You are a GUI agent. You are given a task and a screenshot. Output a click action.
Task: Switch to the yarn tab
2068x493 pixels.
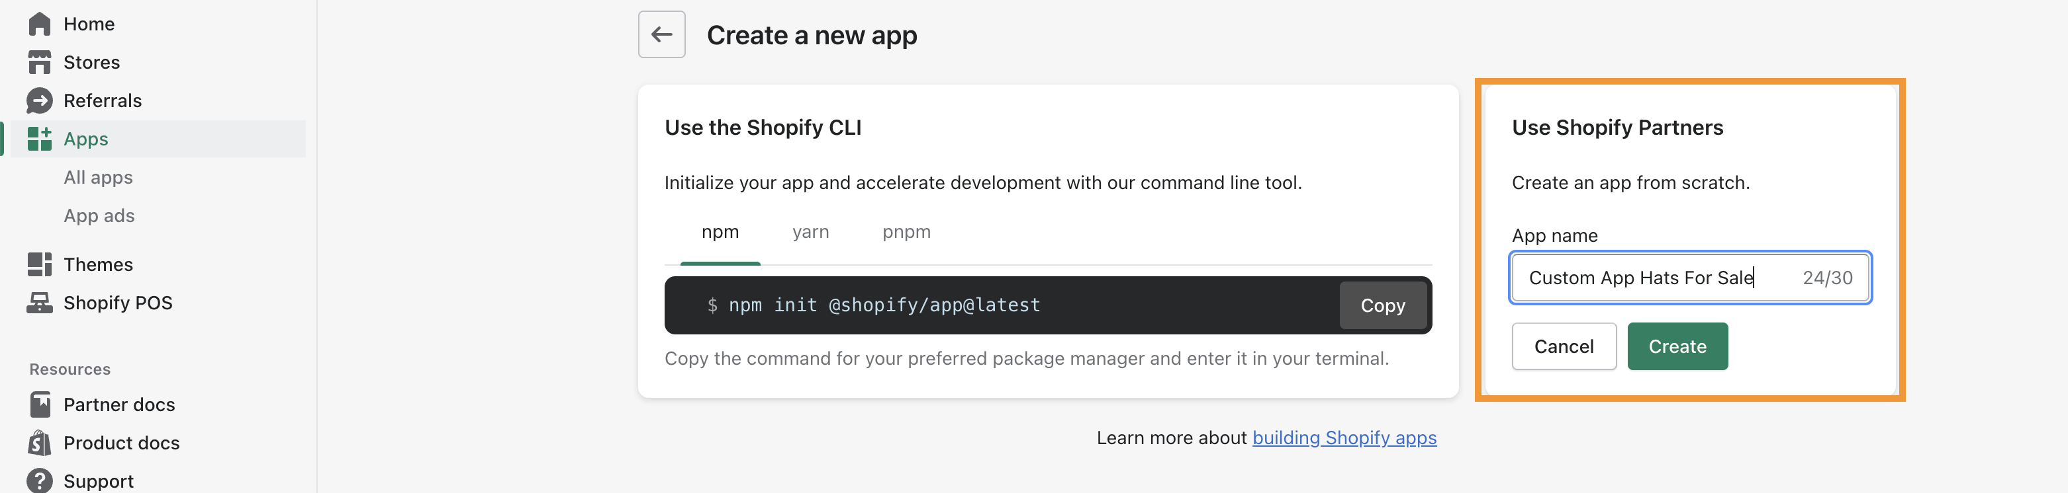pos(811,233)
